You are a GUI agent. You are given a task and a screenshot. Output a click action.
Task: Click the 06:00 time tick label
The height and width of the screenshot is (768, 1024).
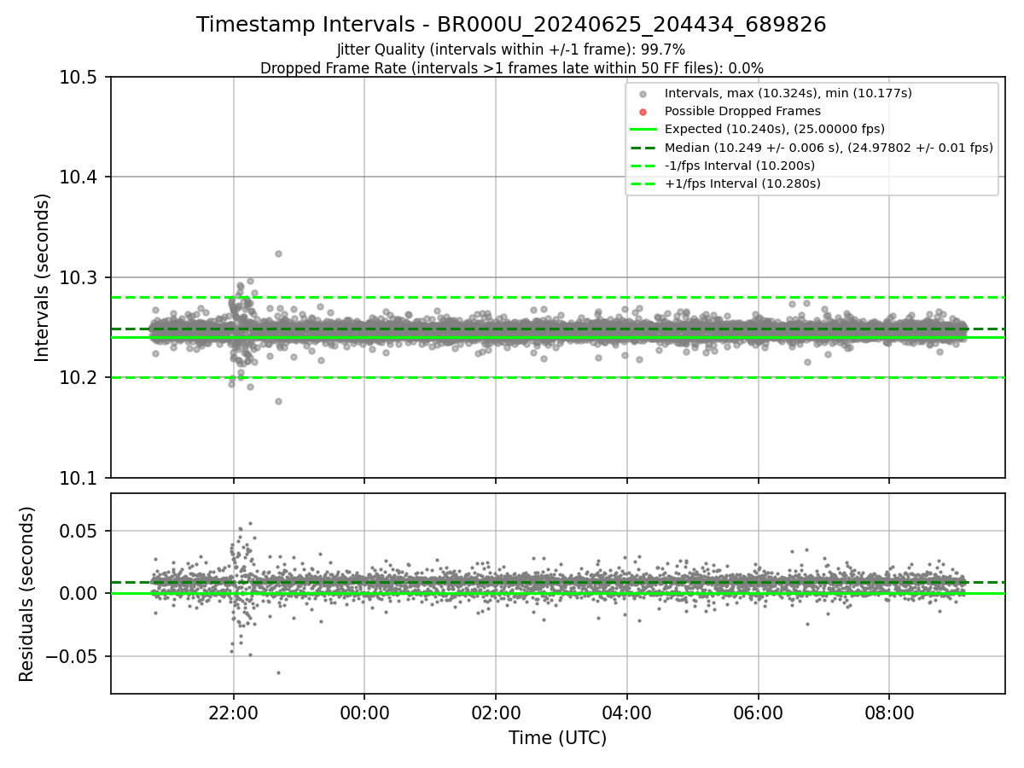[759, 713]
